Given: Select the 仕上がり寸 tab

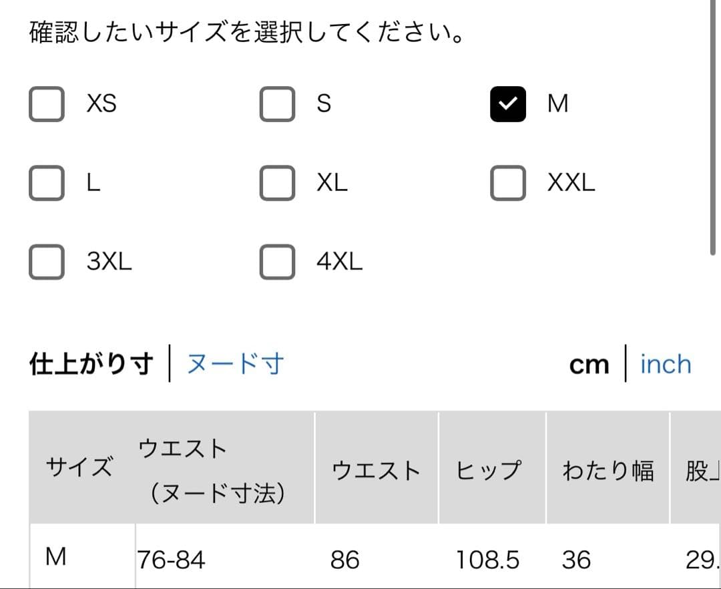Looking at the screenshot, I should point(91,365).
